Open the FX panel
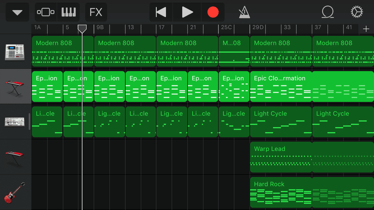The width and height of the screenshot is (374, 210). pos(96,12)
